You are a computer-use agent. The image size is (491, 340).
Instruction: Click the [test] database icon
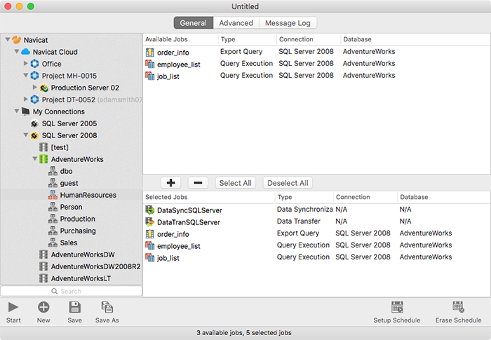43,147
